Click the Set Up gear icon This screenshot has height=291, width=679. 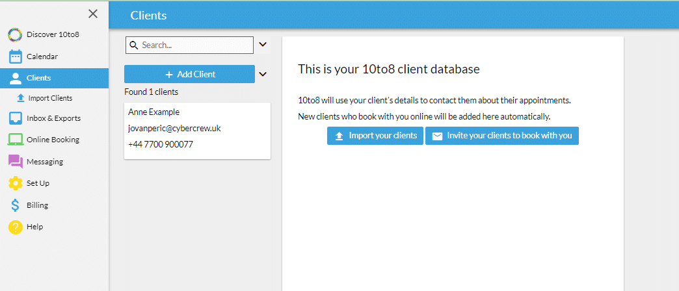(15, 183)
